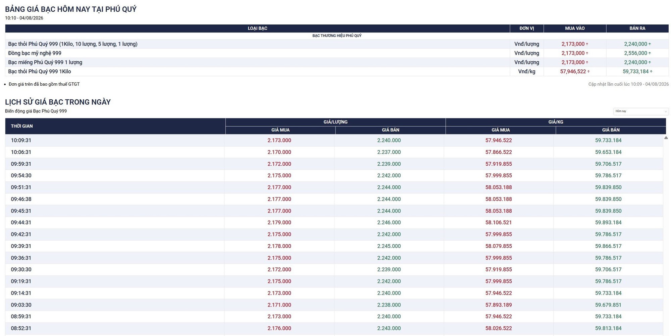Image resolution: width=671 pixels, height=336 pixels.
Task: Click the 2.170.000 buy price in the history table
Action: (x=279, y=152)
